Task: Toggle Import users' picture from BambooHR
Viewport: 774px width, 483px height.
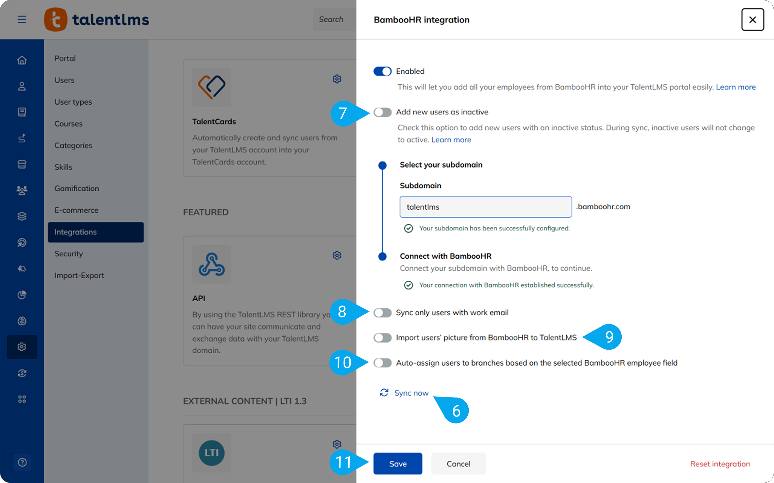Action: pos(382,338)
